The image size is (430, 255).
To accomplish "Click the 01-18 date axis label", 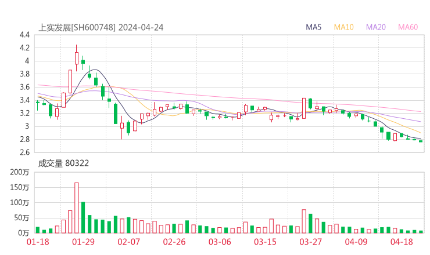I will (38, 242).
